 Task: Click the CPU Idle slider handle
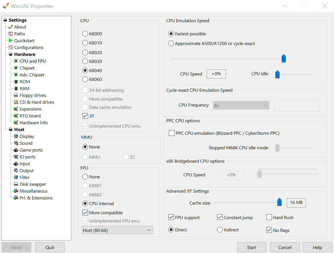tap(277, 74)
